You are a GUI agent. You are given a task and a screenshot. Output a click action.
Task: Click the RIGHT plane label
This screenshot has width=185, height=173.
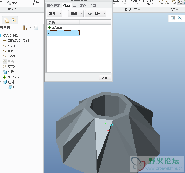[x=12, y=46]
